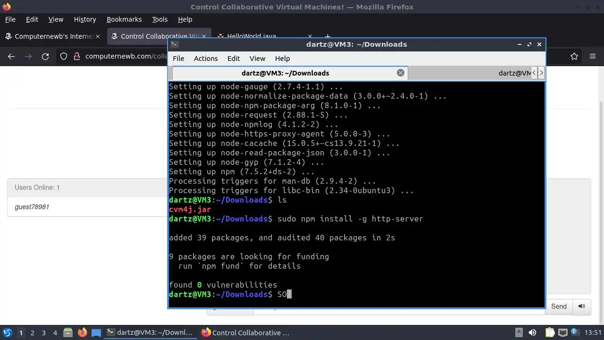Open the clipboard manager tray icon
The image size is (604, 340).
549,332
